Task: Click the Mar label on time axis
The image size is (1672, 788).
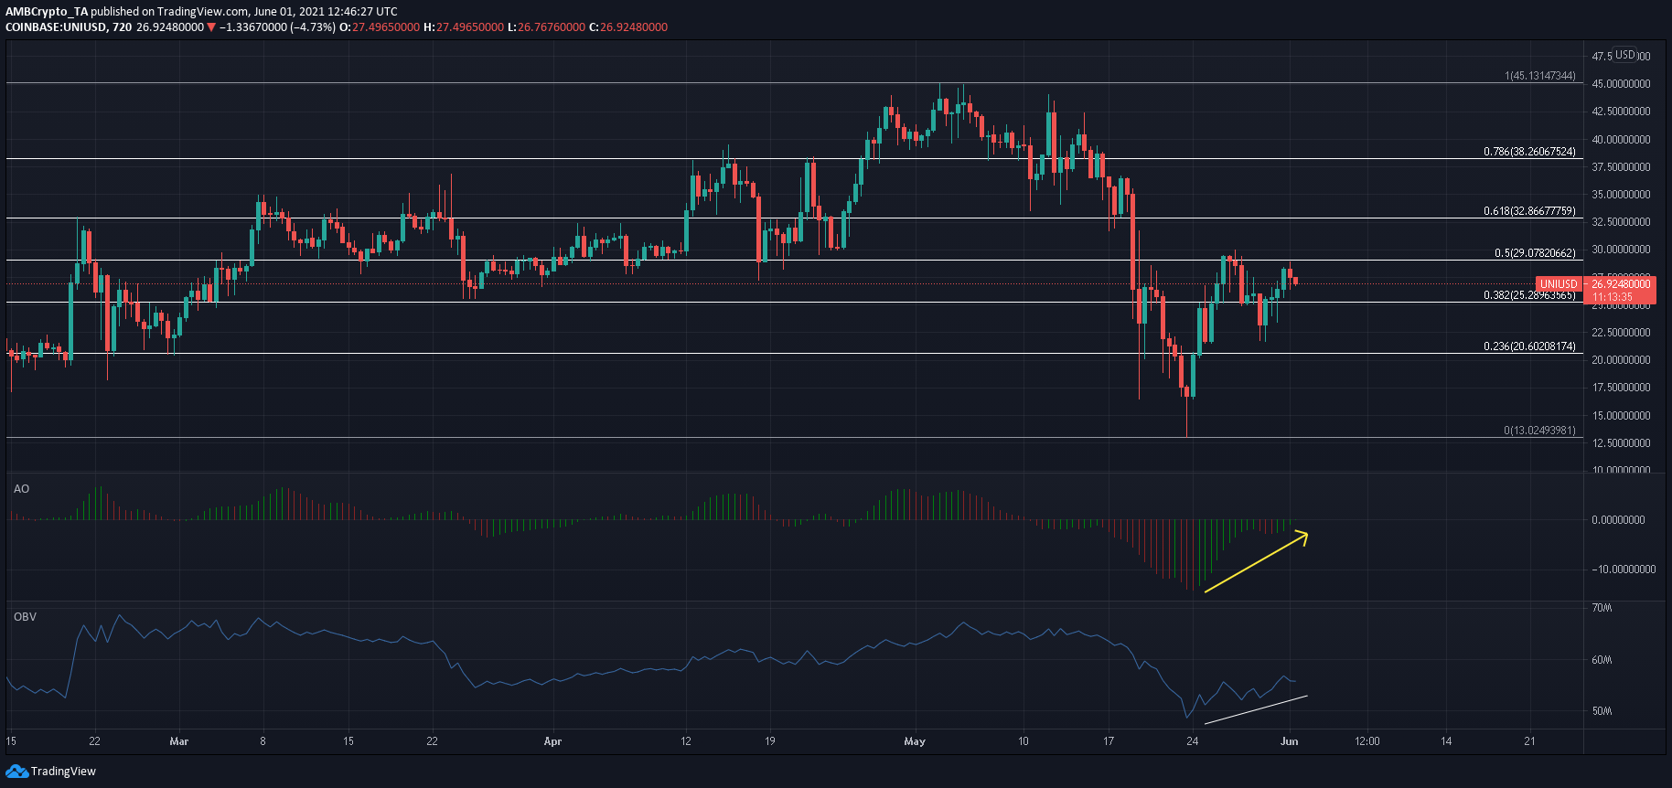Action: click(179, 741)
